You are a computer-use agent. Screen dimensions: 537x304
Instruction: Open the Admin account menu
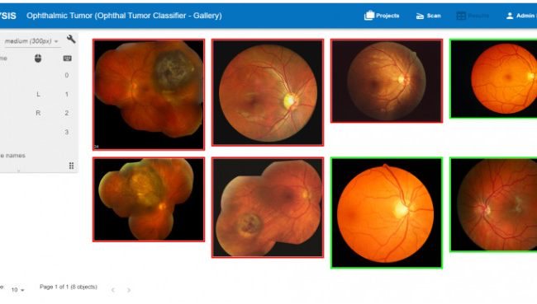pos(521,16)
